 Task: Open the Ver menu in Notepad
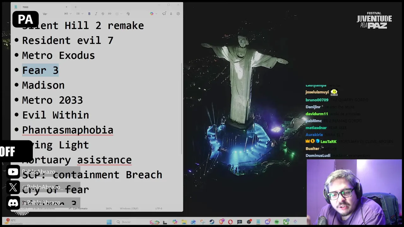click(45, 14)
